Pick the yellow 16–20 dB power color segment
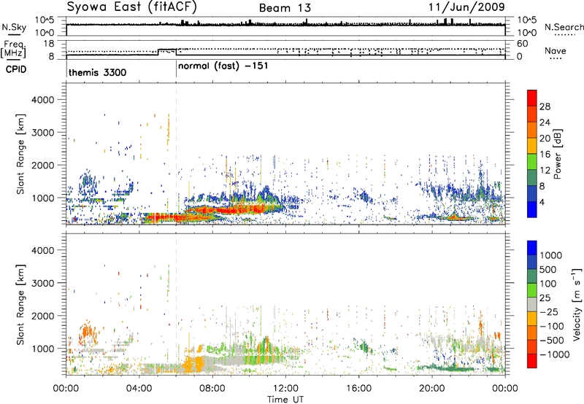This screenshot has height=404, width=584. coord(532,146)
